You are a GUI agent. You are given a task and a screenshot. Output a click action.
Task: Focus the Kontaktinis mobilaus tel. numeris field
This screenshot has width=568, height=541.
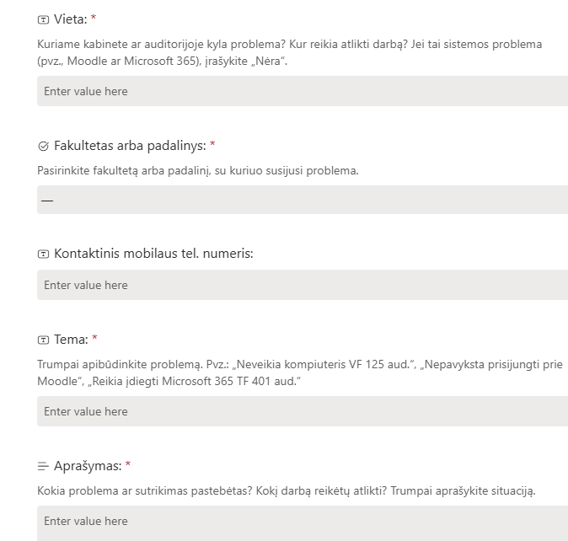[303, 285]
